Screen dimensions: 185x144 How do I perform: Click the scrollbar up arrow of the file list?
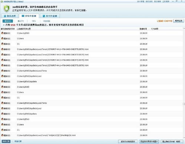(184, 29)
